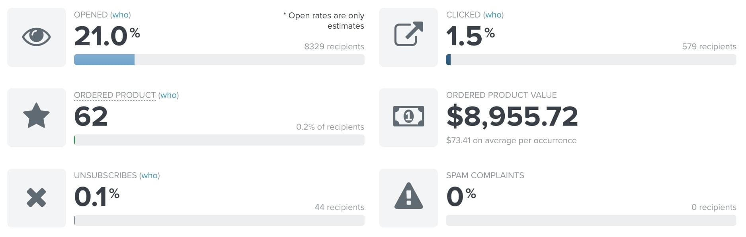Click the Spam Complaints progress bar
746x237 pixels.
point(591,220)
